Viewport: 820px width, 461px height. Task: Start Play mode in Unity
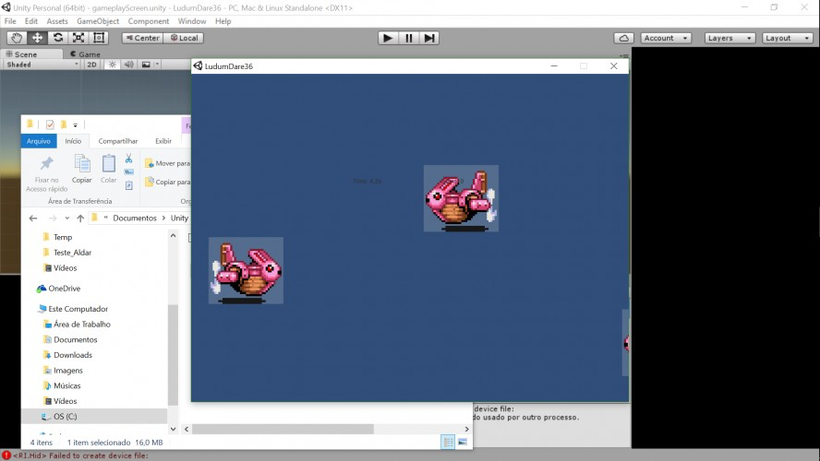click(x=388, y=38)
